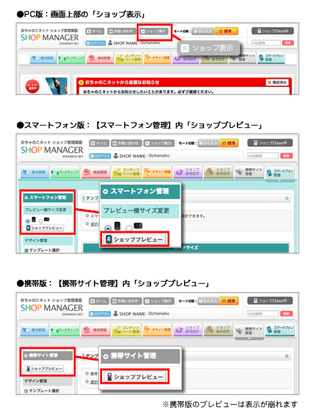The height and width of the screenshot is (416, 315).
Task: Click the FAQ検索 input field in the top screenshot
Action: tap(266, 43)
